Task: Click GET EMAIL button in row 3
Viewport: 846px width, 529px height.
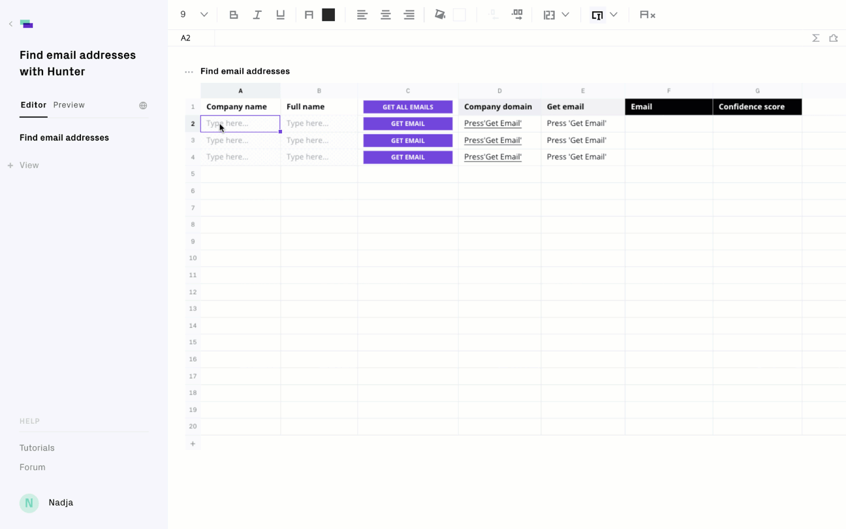Action: click(x=408, y=140)
